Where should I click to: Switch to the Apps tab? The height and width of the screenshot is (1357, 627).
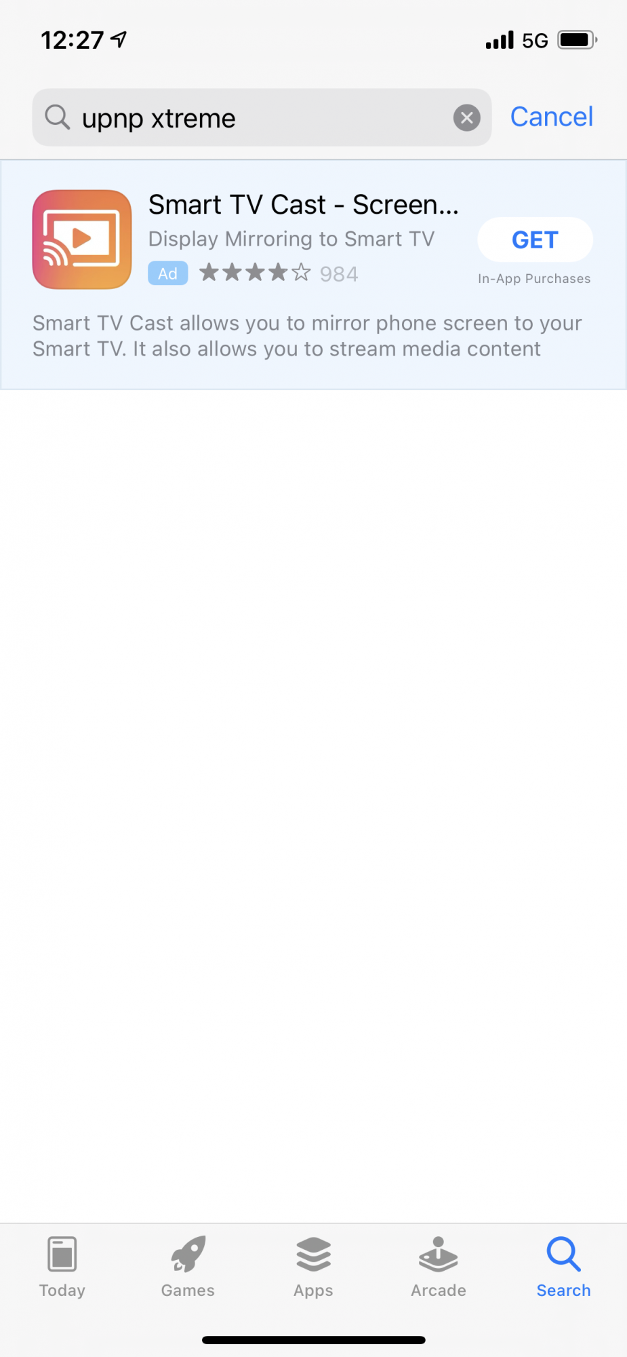point(313,1267)
